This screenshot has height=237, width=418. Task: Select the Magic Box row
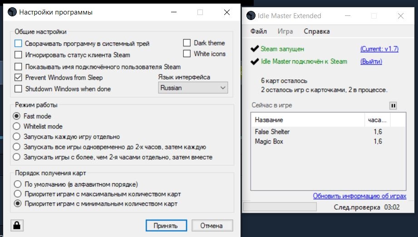328,141
